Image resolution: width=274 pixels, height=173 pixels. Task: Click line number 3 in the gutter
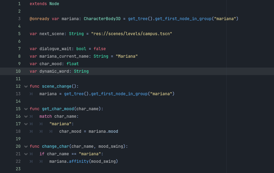(19, 19)
